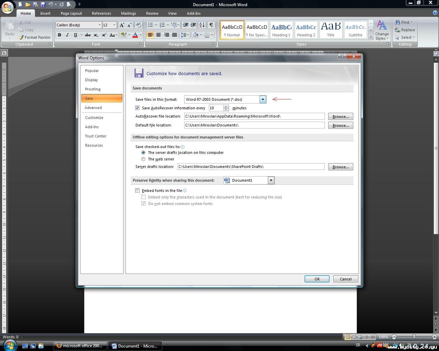Image resolution: width=439 pixels, height=351 pixels.
Task: Open the Change Styles menu
Action: (382, 31)
